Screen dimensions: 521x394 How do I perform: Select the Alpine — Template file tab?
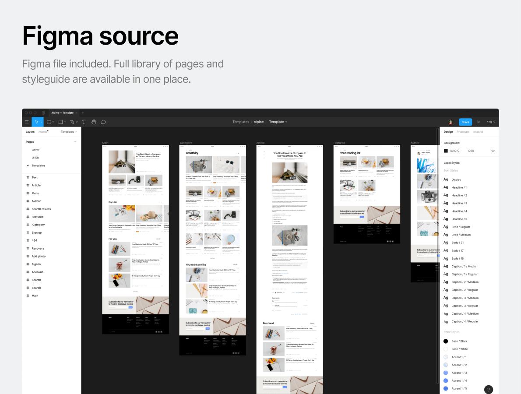tap(63, 113)
